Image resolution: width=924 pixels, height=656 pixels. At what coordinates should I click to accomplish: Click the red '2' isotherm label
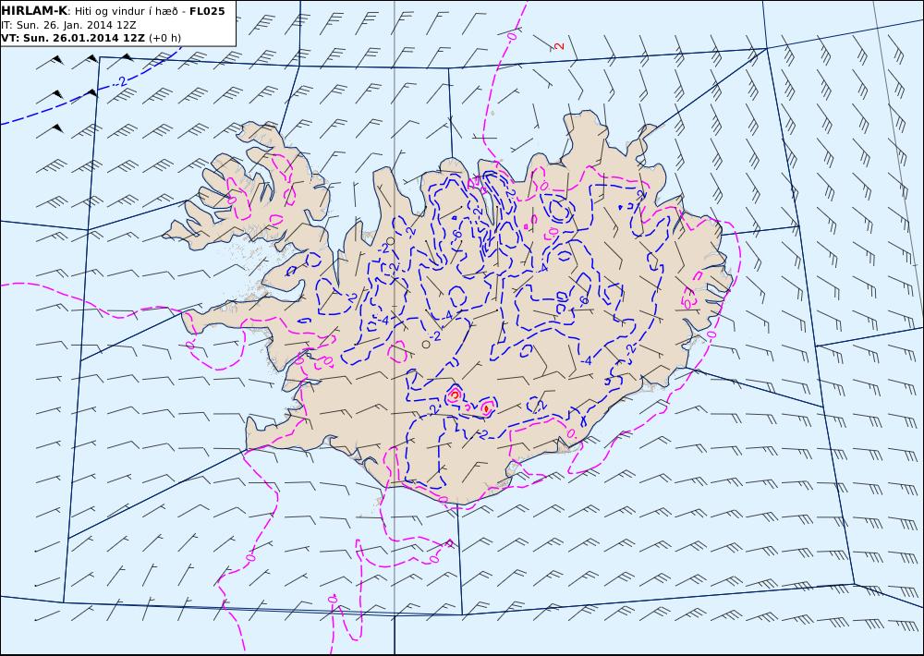pyautogui.click(x=559, y=45)
